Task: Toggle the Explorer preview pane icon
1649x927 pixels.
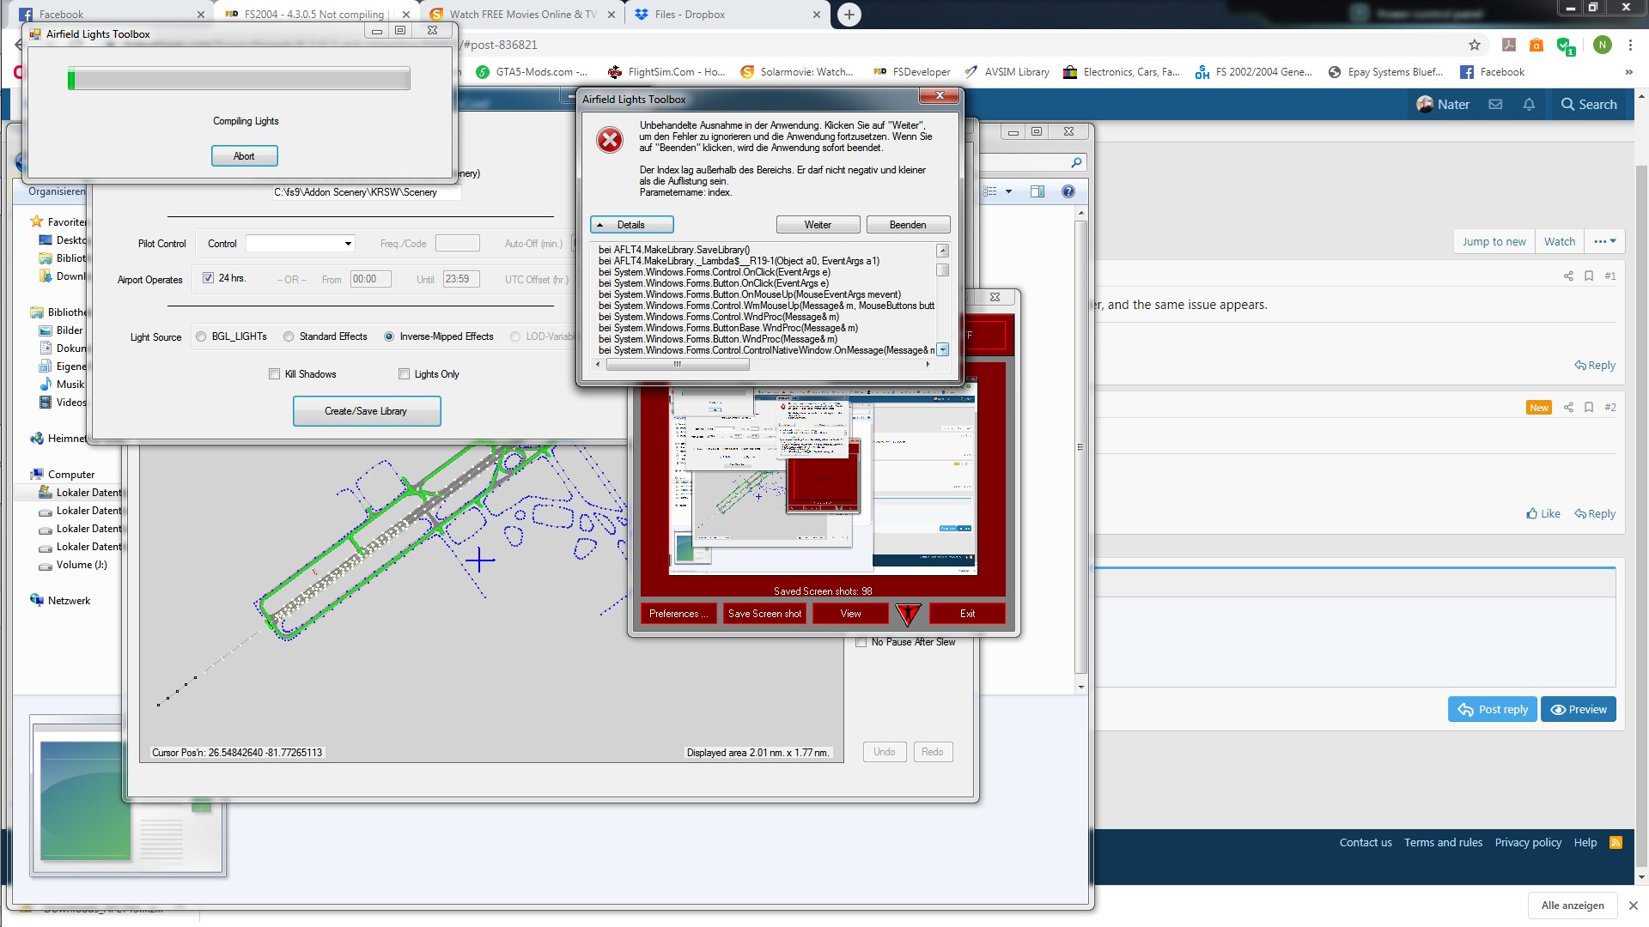Action: click(1037, 191)
